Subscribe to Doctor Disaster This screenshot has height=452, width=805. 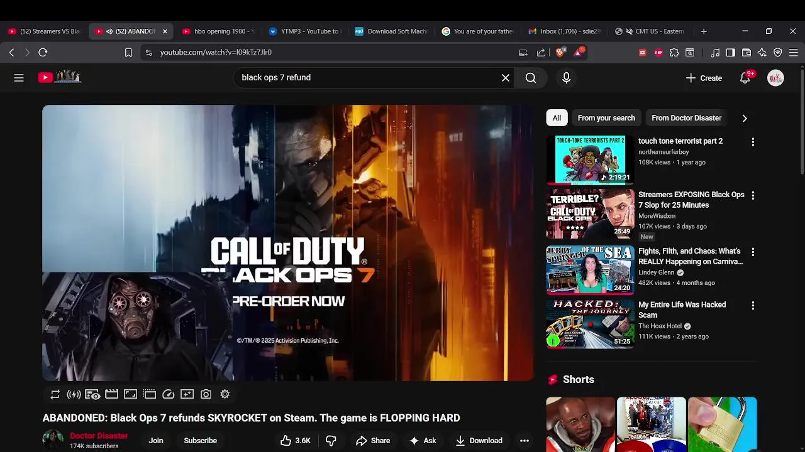[200, 441]
